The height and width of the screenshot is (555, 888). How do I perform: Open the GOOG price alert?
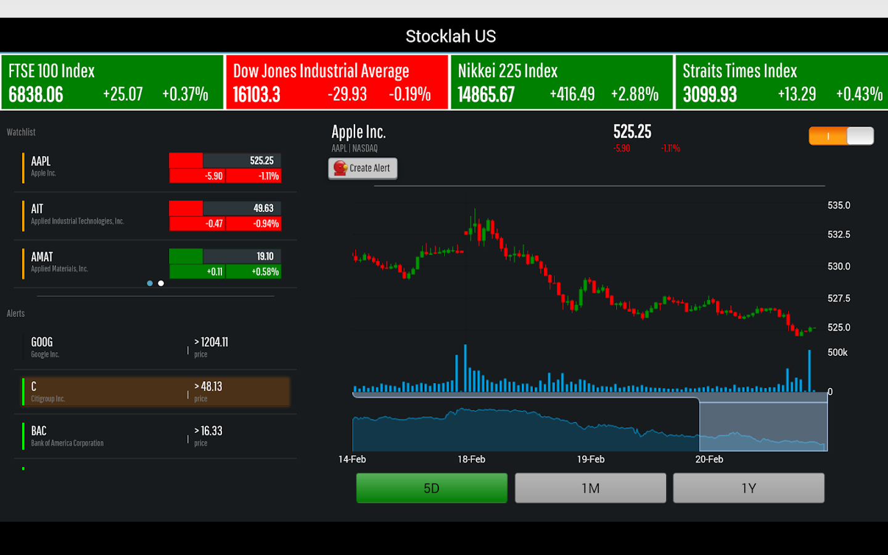click(x=155, y=347)
